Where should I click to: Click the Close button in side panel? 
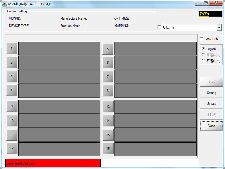coord(211,126)
